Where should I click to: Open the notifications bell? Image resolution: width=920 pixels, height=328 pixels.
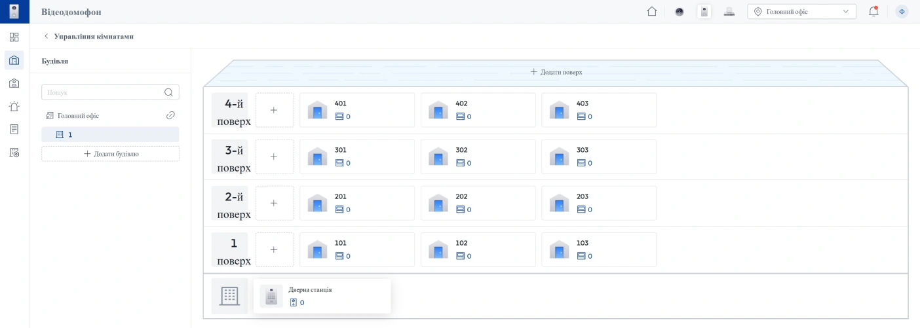[873, 12]
